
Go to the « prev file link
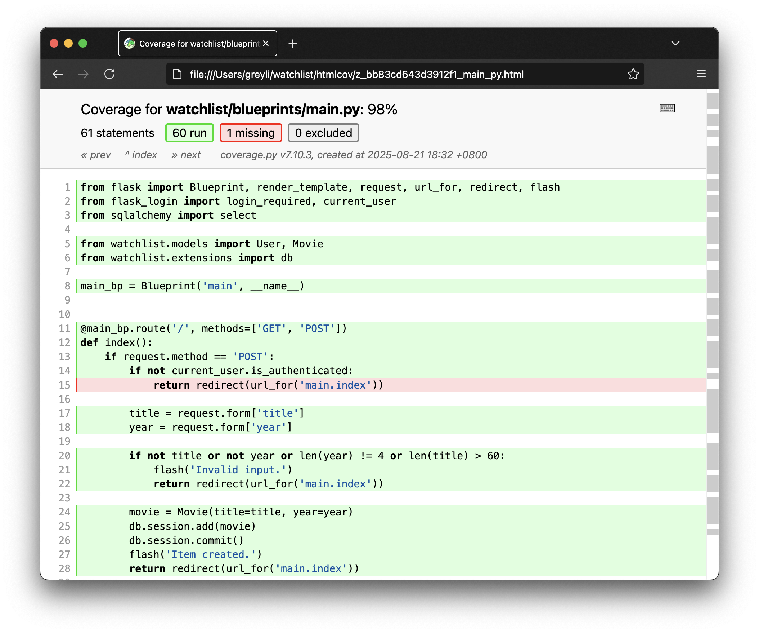click(96, 155)
